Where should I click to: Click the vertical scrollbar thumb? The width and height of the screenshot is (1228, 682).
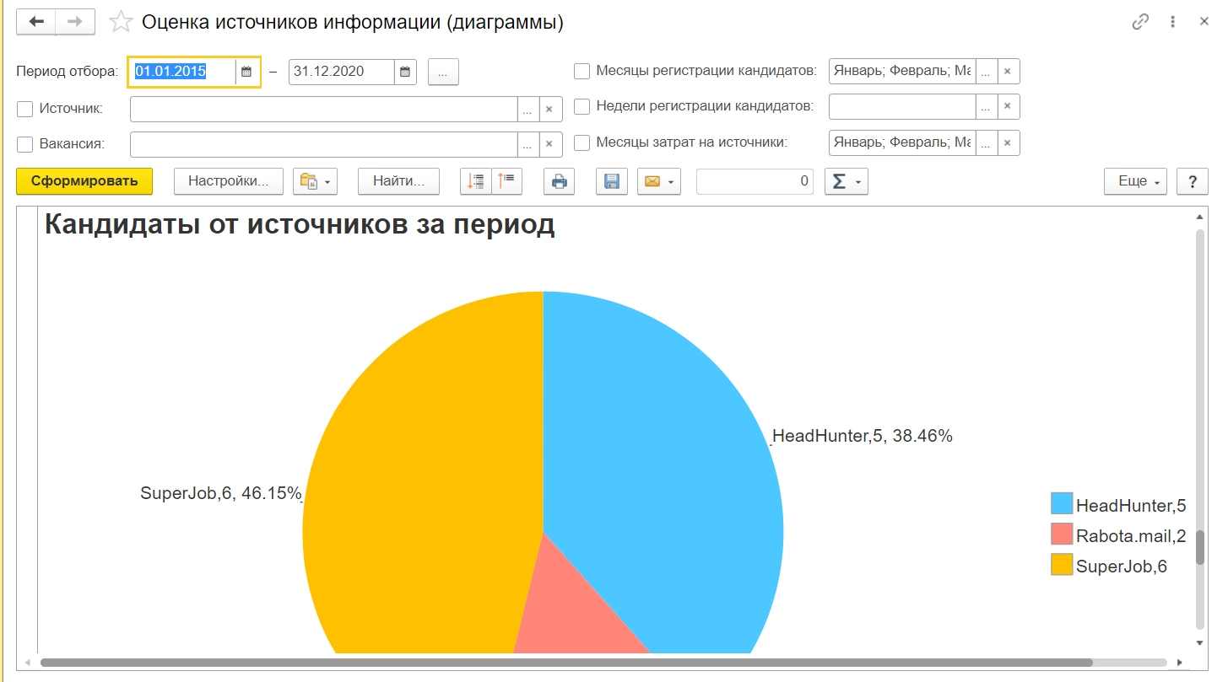pos(1199,548)
